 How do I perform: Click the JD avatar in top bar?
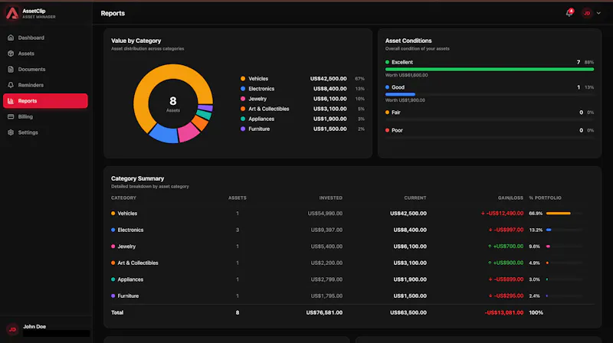587,13
